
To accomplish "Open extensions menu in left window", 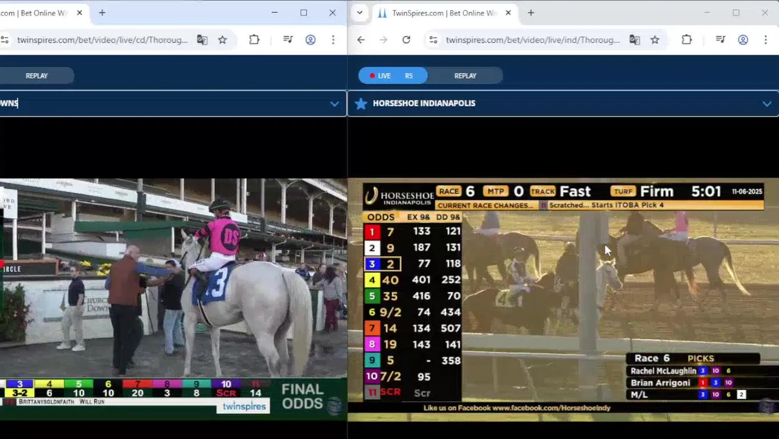I will point(254,40).
